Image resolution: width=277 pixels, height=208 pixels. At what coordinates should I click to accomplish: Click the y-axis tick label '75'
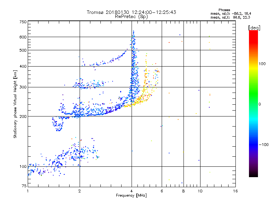(x=24, y=186)
